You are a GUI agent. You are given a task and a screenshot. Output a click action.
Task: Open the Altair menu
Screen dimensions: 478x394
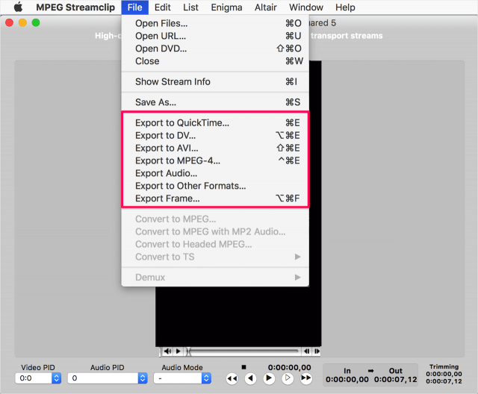point(266,7)
